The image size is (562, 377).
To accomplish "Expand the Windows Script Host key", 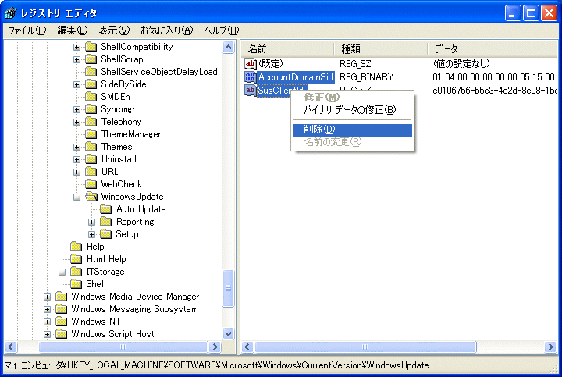I will pyautogui.click(x=47, y=334).
